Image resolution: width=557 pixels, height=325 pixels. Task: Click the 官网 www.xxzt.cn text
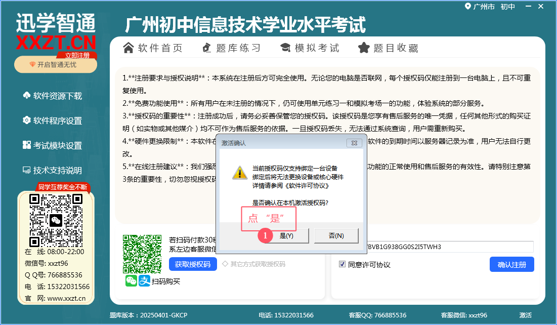click(55, 298)
